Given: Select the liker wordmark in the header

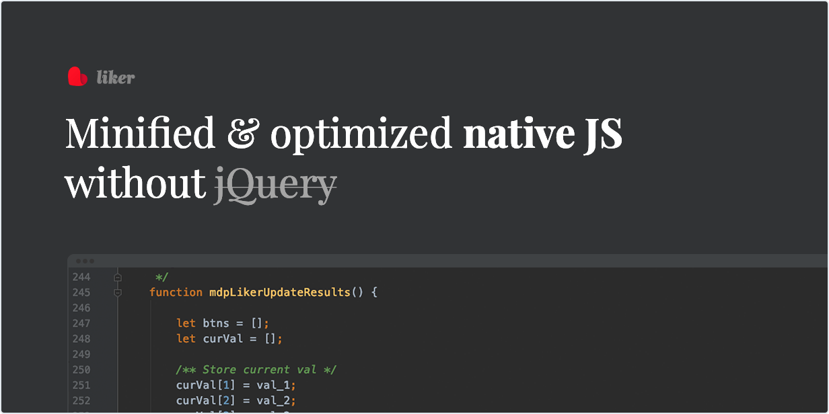Looking at the screenshot, I should click(116, 77).
